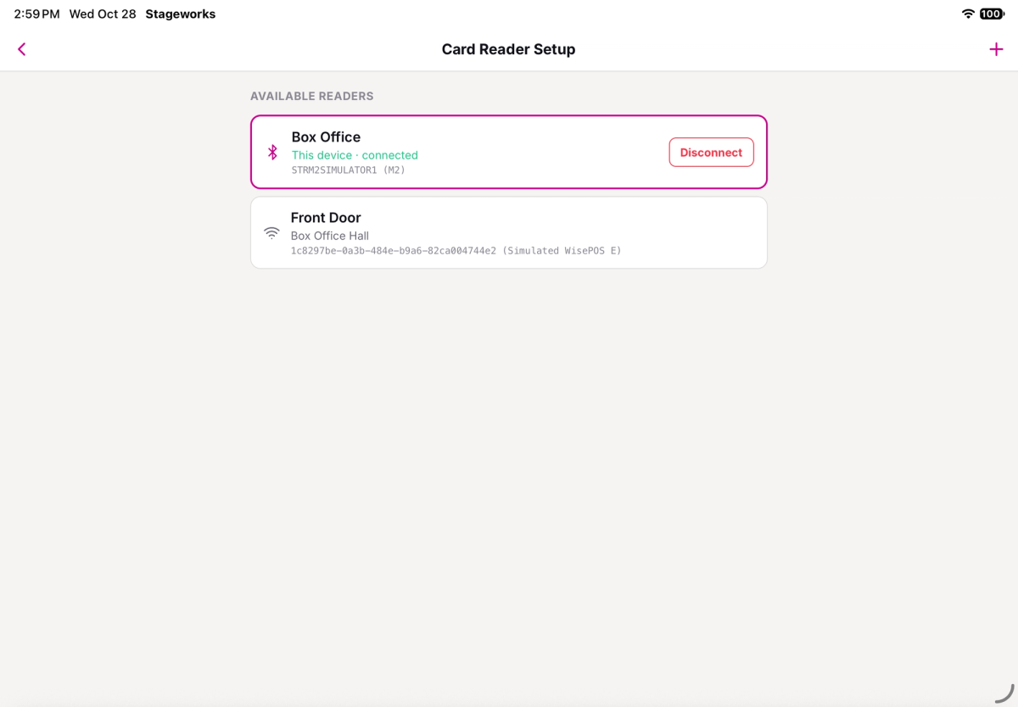This screenshot has width=1018, height=707.
Task: Click the 'Card Reader Setup' page title
Action: 509,49
